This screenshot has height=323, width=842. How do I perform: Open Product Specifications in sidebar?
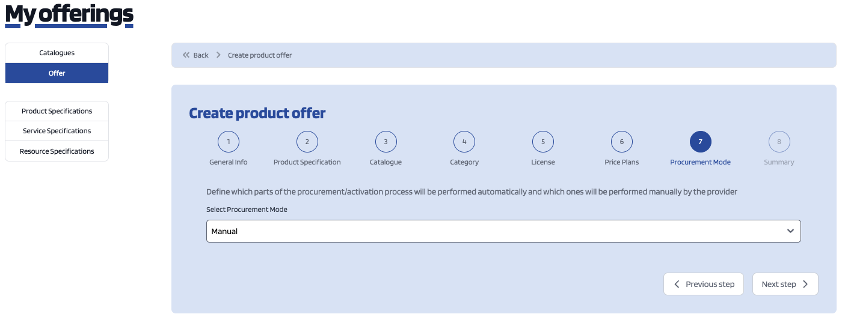57,111
